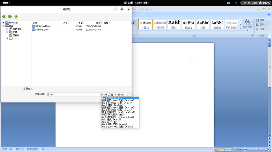Open the 英语(美国) language setting
Viewport: 272px width, 152px height.
pyautogui.click(x=32, y=149)
